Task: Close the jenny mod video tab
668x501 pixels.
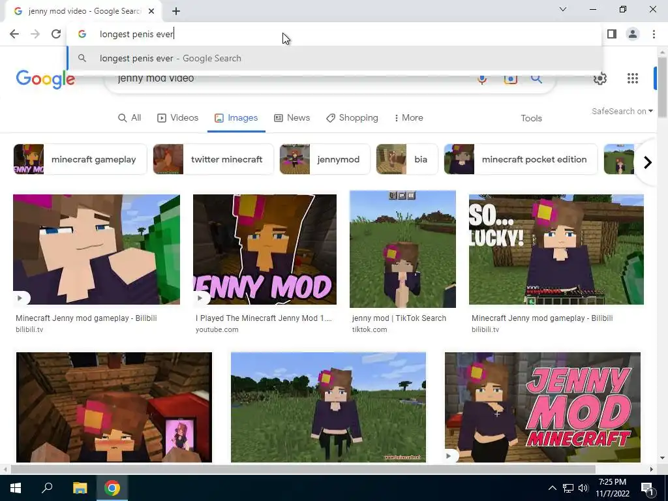Action: tap(151, 11)
